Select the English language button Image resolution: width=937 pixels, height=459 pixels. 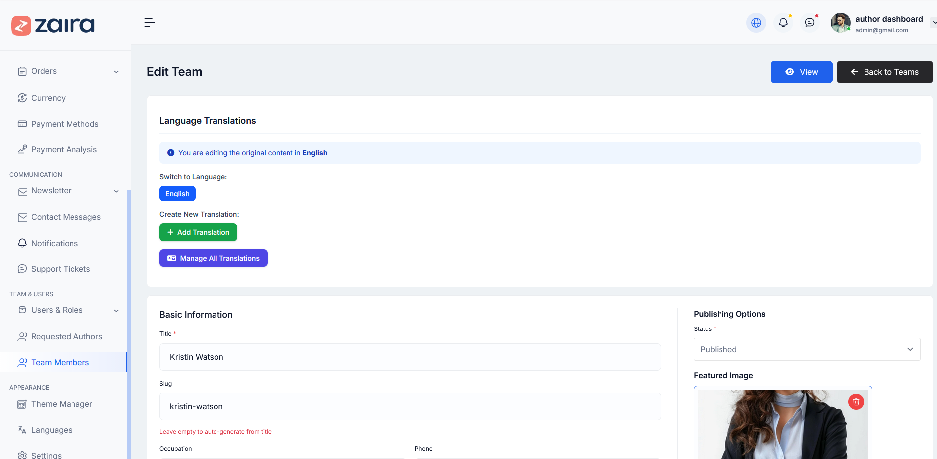177,194
